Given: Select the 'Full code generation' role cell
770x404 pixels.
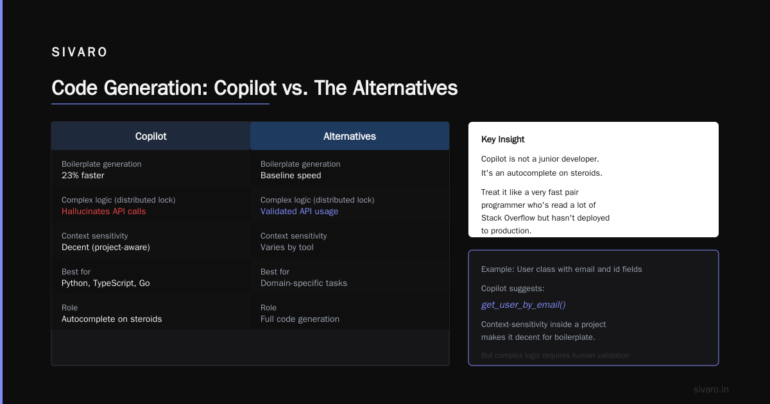Looking at the screenshot, I should point(350,314).
